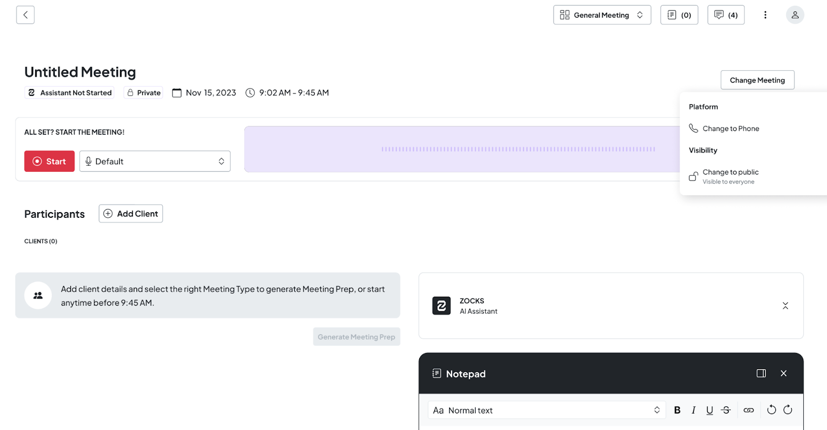Go back using the left chevron button
Viewport: 827px width, 430px height.
[25, 15]
